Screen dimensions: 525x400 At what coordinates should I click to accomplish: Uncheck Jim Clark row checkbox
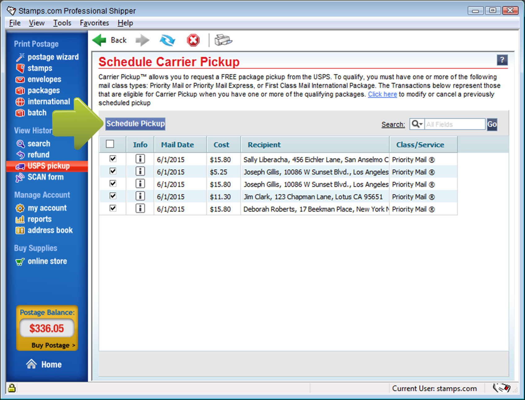point(113,196)
